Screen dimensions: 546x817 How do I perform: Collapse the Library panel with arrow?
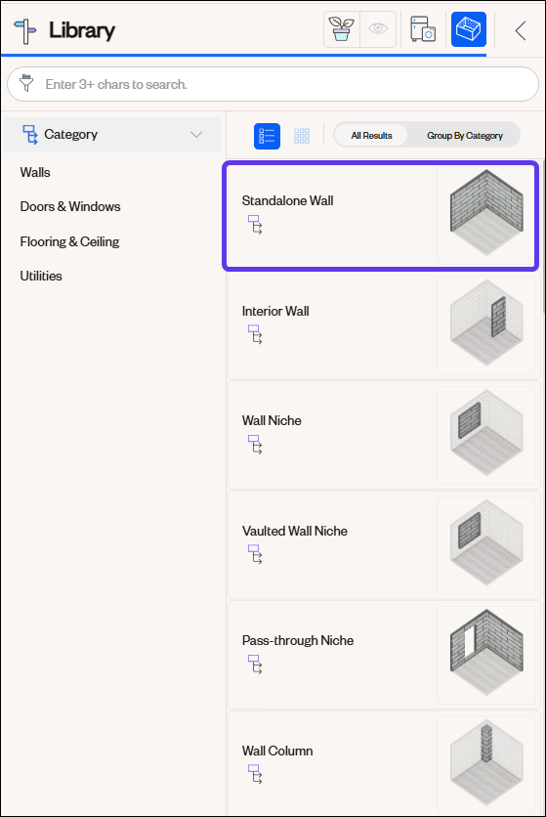(520, 30)
